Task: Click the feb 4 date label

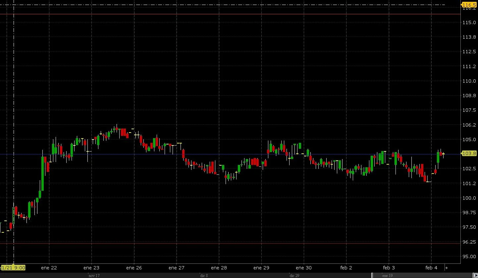Action: coord(431,268)
